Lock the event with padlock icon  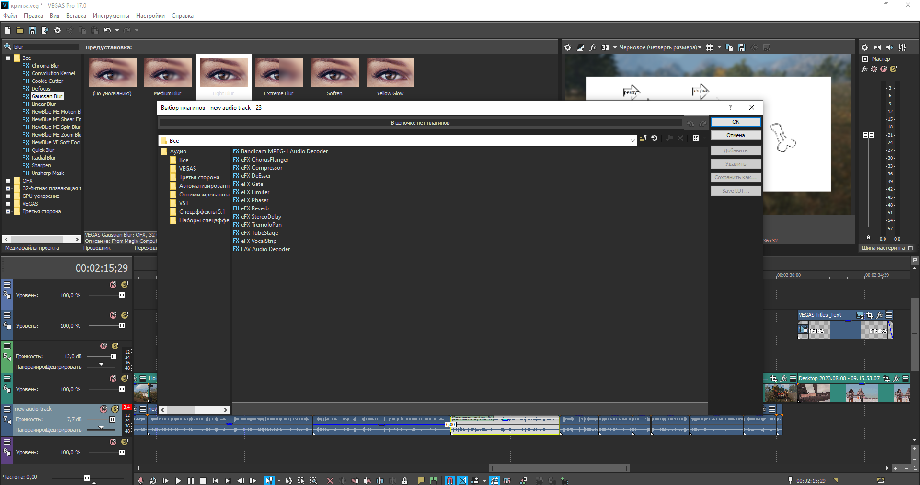(x=405, y=480)
